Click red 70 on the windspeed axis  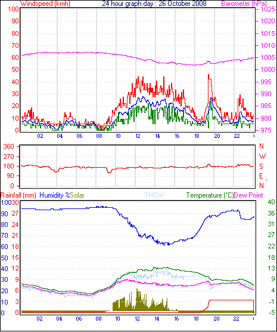point(15,45)
